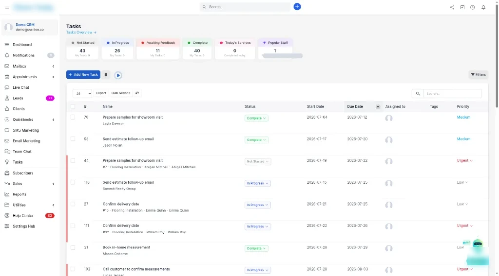The image size is (499, 276).
Task: Toggle the select-all tasks checkbox
Action: coord(73,106)
